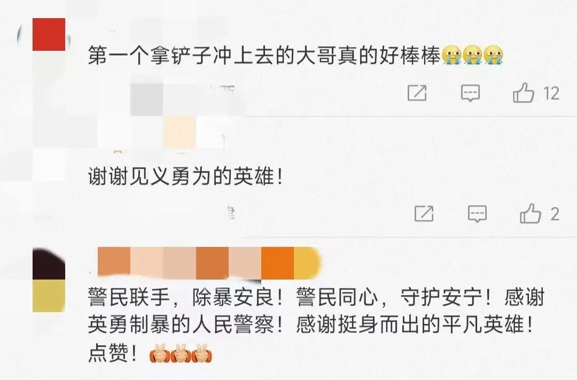Image resolution: width=577 pixels, height=380 pixels.
Task: Open the red avatar of first commenter
Action: 49,34
